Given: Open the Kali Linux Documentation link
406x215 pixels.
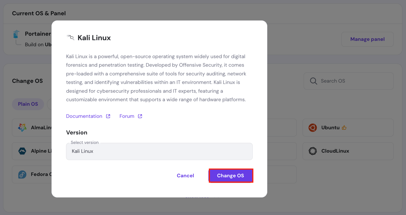Looking at the screenshot, I should 84,116.
